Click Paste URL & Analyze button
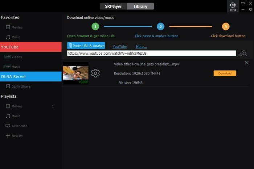The height and width of the screenshot is (169, 254). [x=86, y=46]
